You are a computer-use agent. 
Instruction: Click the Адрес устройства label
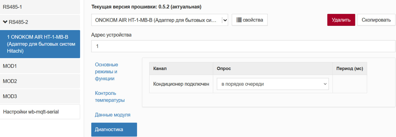(x=111, y=35)
